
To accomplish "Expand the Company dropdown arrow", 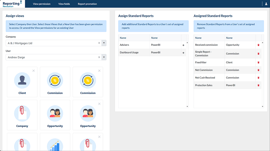I will tap(104, 43).
